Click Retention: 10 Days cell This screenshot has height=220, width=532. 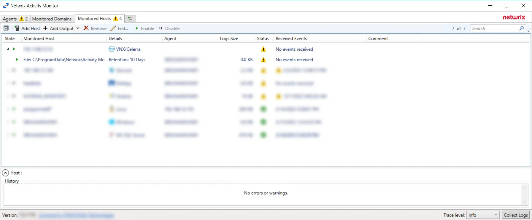(x=127, y=60)
